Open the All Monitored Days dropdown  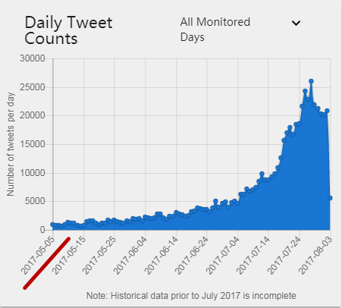pyautogui.click(x=240, y=30)
